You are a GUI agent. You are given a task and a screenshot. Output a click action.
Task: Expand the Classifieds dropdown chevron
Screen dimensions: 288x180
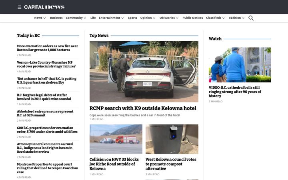coord(224,18)
